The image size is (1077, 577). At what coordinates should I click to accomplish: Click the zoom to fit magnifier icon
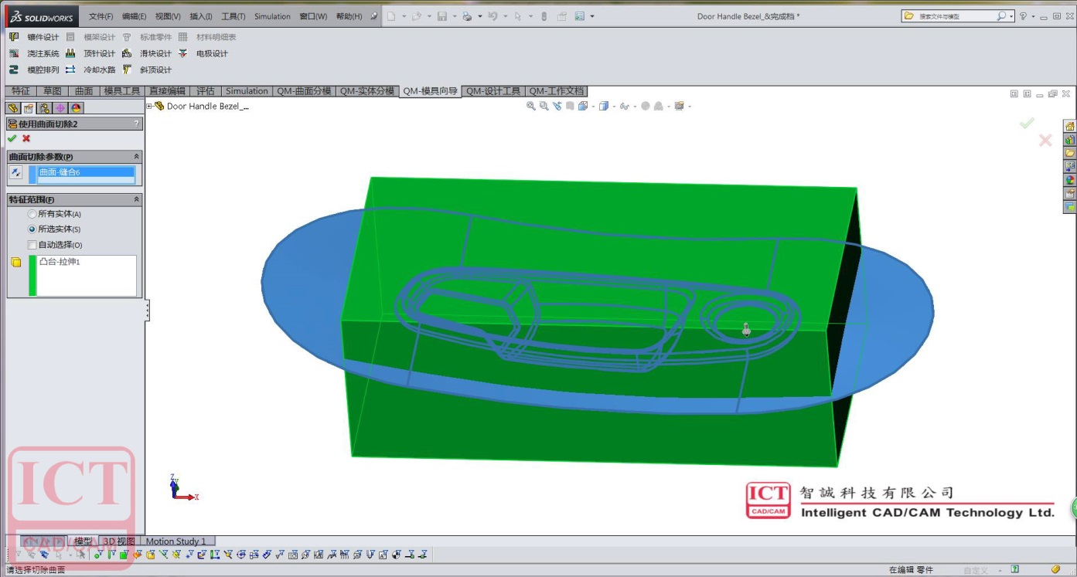tap(531, 106)
